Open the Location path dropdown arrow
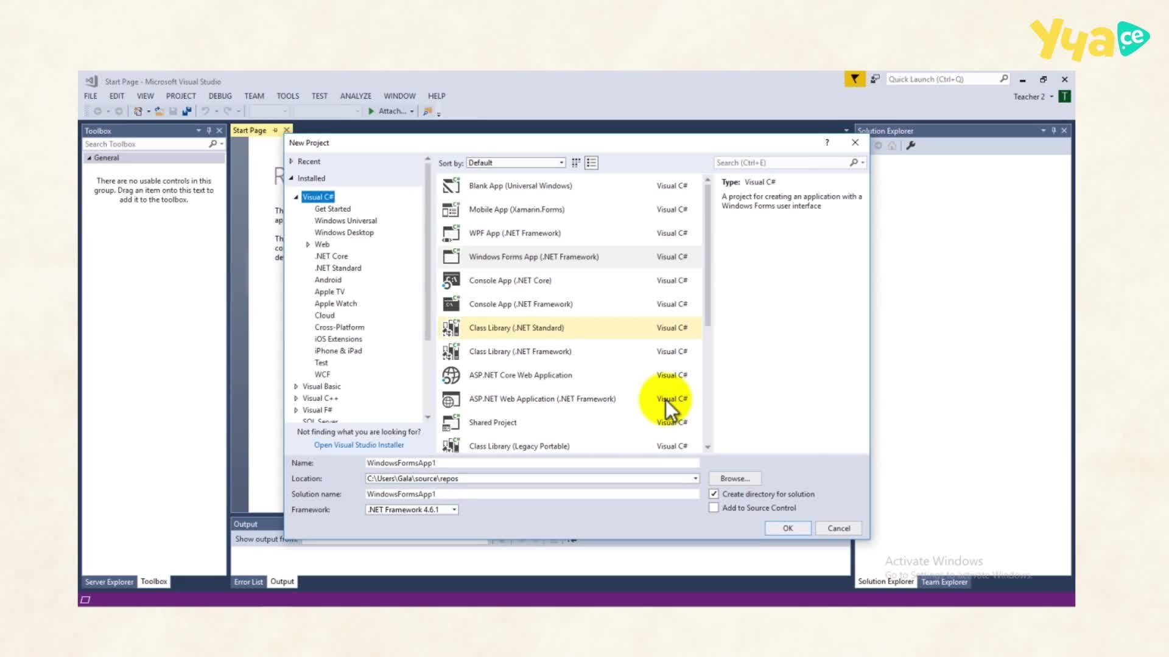Viewport: 1169px width, 657px height. [695, 479]
